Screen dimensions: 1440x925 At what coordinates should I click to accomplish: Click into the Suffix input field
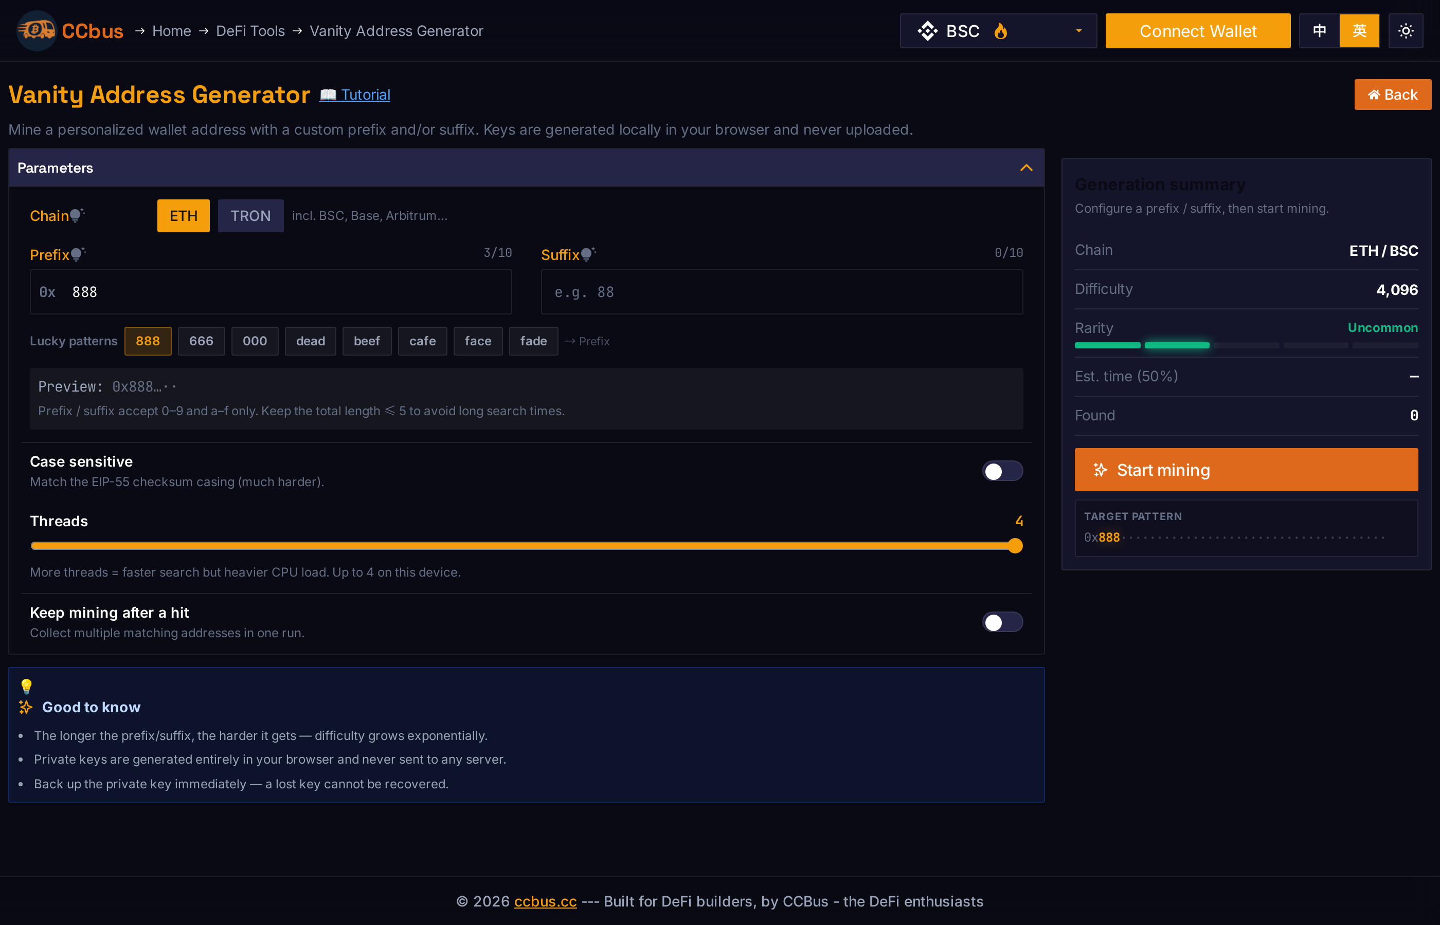tap(781, 292)
